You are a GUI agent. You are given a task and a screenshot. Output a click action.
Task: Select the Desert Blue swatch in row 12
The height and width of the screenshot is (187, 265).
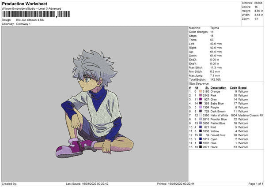click(201, 135)
